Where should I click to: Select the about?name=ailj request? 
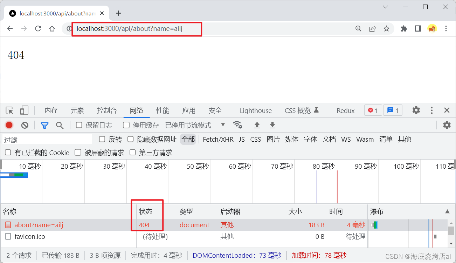point(39,225)
